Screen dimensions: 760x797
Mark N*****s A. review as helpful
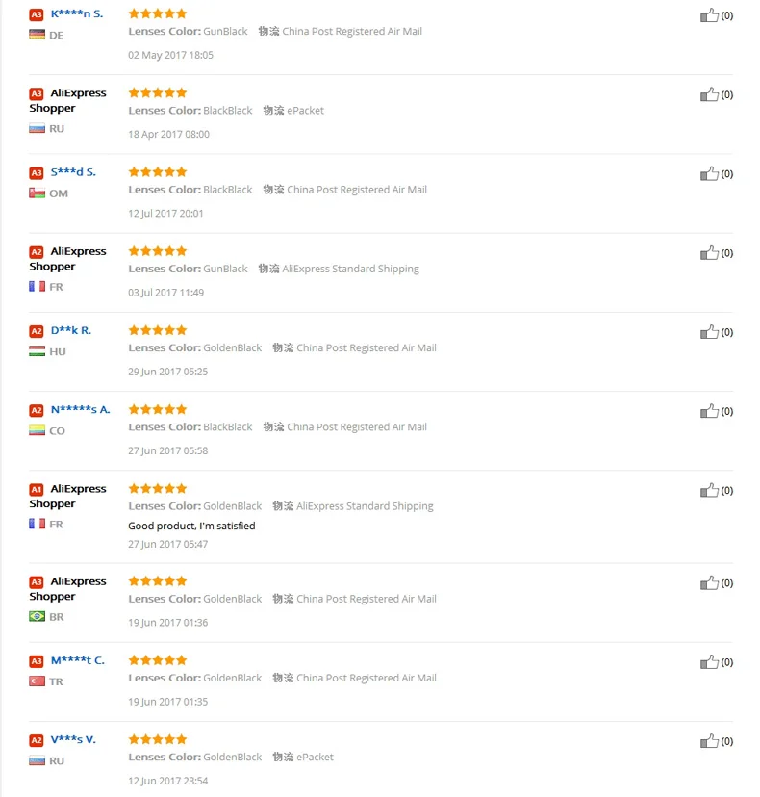point(709,411)
